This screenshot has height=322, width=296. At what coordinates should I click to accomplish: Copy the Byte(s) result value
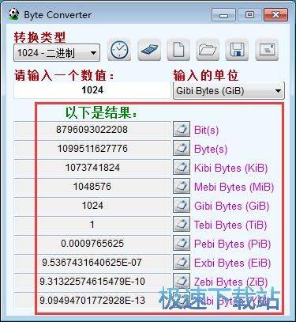coord(182,148)
